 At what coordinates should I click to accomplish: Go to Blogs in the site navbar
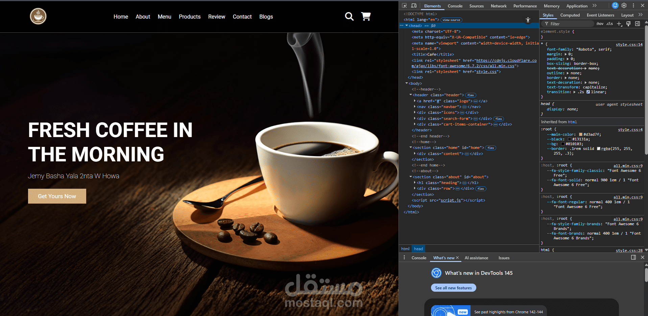(x=266, y=17)
